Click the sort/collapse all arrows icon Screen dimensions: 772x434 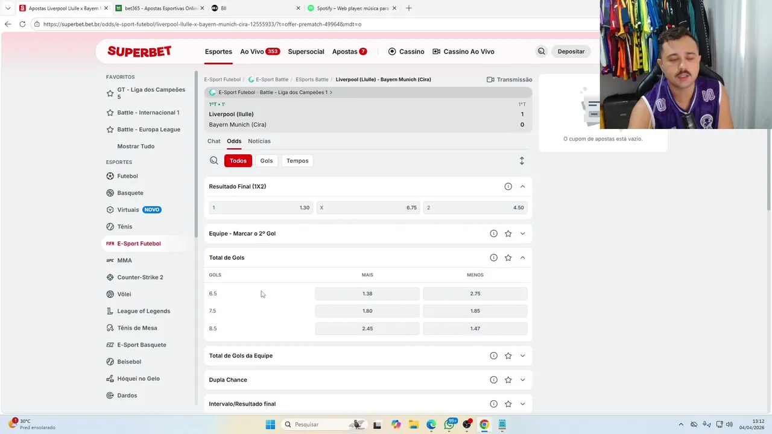click(522, 161)
